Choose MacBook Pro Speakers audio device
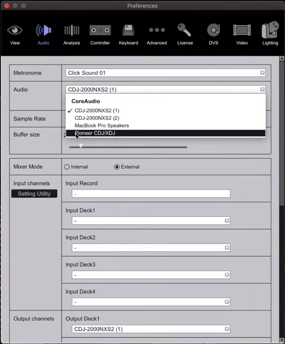The height and width of the screenshot is (344, 285). coord(102,126)
